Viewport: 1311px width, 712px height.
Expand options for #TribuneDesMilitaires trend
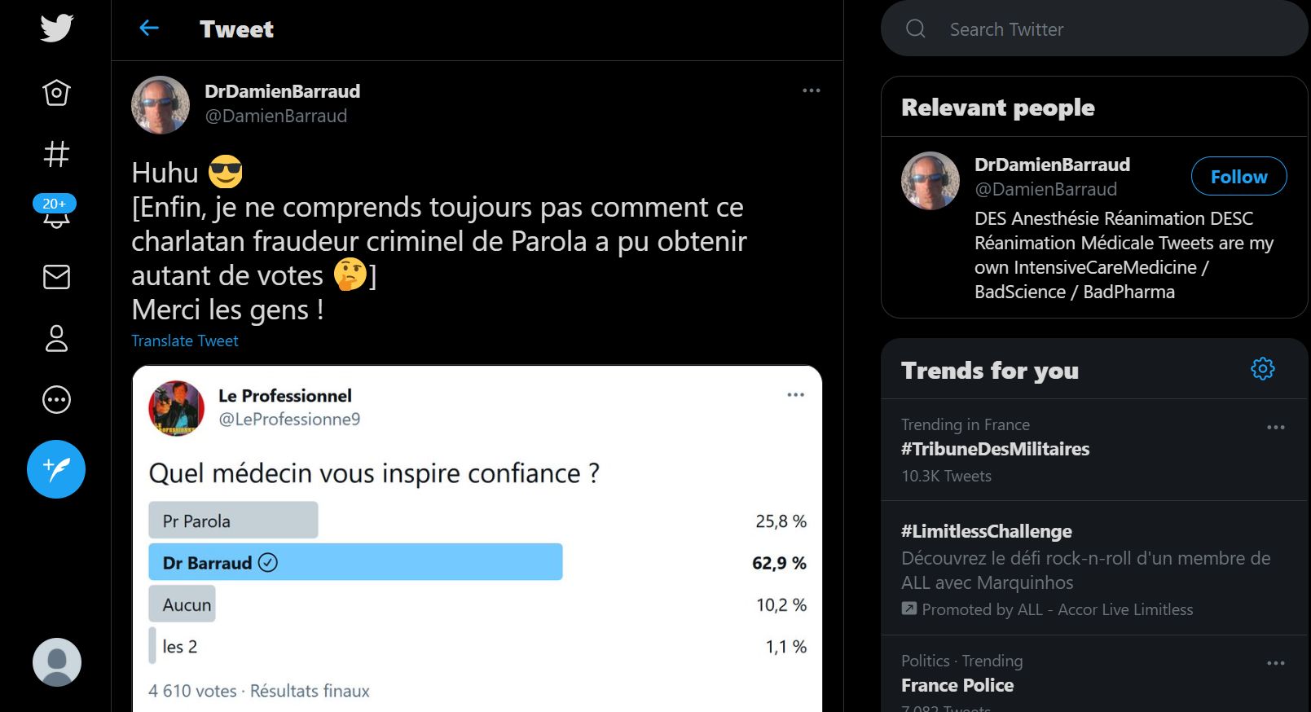pyautogui.click(x=1275, y=427)
